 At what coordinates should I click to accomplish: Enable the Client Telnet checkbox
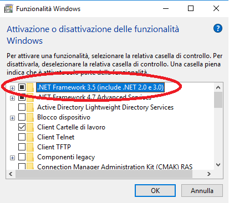22,137
